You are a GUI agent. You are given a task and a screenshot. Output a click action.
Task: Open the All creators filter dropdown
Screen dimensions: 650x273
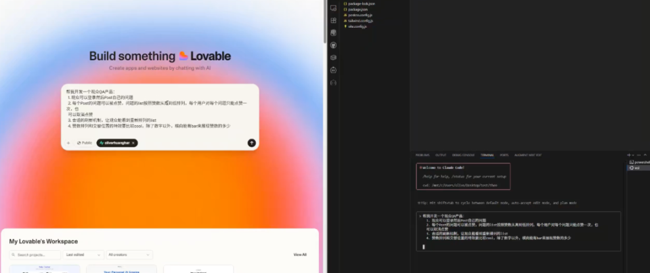(x=129, y=255)
